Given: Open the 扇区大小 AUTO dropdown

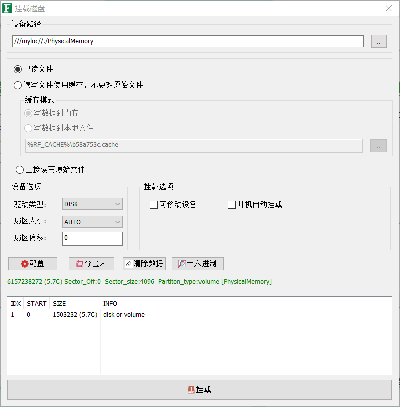Looking at the screenshot, I should coord(92,222).
